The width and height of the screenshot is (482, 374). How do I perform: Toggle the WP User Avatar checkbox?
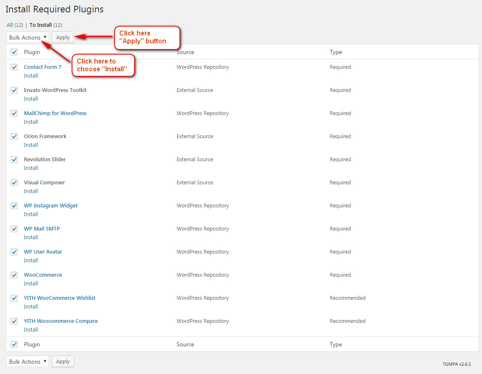pyautogui.click(x=14, y=252)
